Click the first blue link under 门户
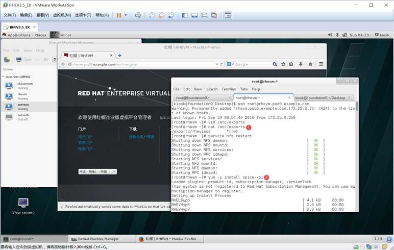This screenshot has height=250, width=394. 85,137
